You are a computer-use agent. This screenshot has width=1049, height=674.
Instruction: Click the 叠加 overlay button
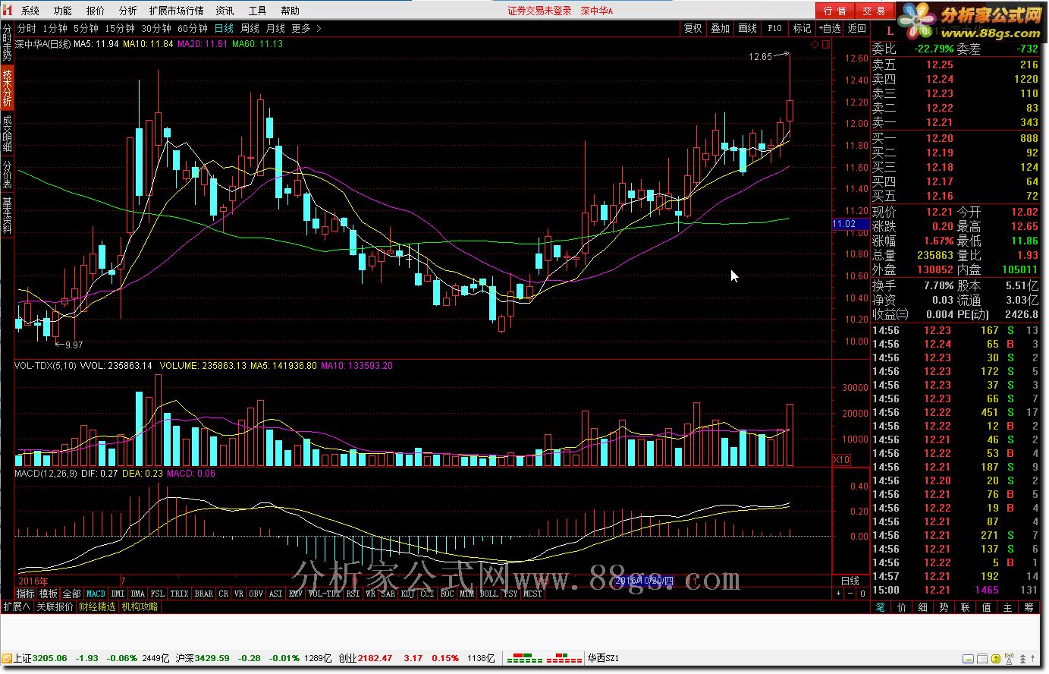tap(720, 28)
